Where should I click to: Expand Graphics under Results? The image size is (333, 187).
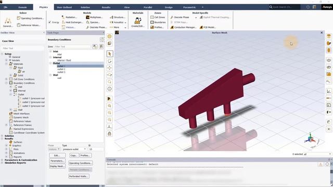coord(6,145)
